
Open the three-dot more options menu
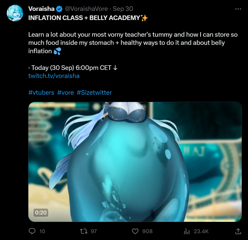click(x=238, y=9)
